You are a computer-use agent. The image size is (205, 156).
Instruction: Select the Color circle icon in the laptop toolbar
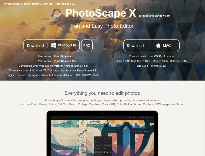click(x=135, y=118)
